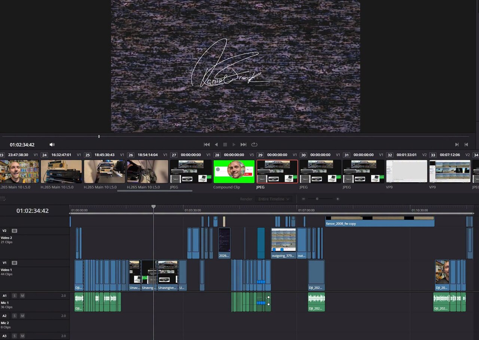This screenshot has height=340, width=479.
Task: Click the zoom slider minus button
Action: (303, 199)
